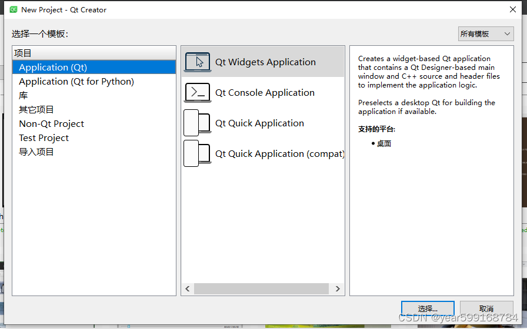Choose the Qt Console Application template label
527x329 pixels.
[265, 93]
